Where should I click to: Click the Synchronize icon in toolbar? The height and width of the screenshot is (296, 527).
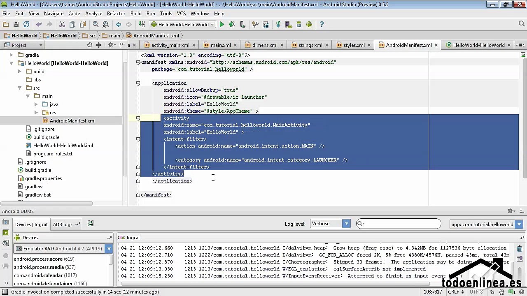(x=26, y=25)
